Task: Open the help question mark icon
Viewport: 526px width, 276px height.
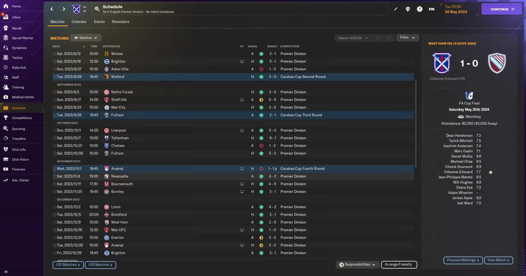Action: (420, 9)
